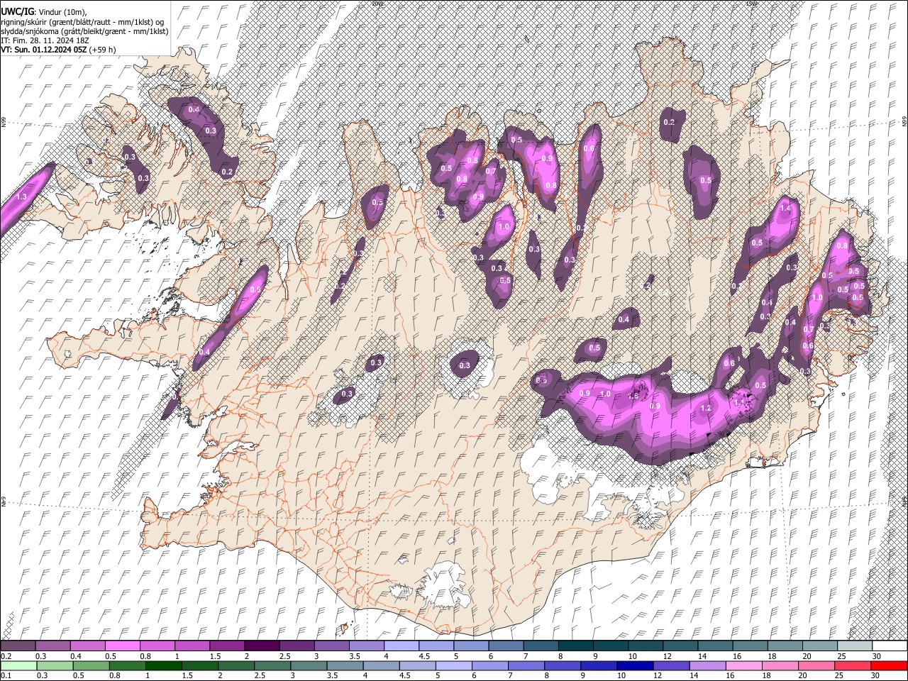
Task: Click the dark teal swatch labeled 8 on the upper scale
Action: pyautogui.click(x=575, y=646)
